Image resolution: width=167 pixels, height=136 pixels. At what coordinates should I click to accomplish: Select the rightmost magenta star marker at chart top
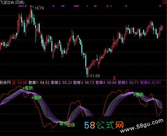point(160,6)
